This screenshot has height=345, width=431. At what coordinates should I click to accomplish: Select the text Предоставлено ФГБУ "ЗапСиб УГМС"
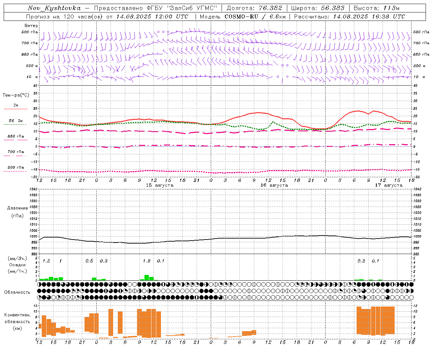coord(156,8)
